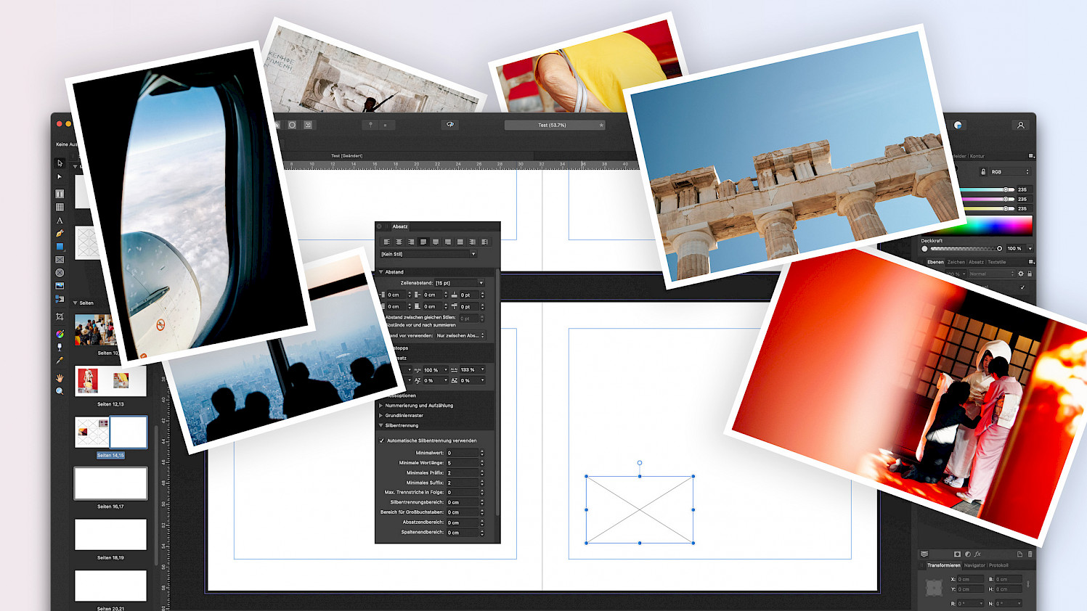Select the Transformieren tab

pyautogui.click(x=943, y=565)
